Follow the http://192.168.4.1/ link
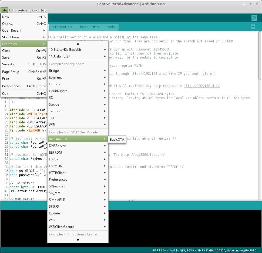Viewport: 262px width, 253px height. pyautogui.click(x=201, y=86)
